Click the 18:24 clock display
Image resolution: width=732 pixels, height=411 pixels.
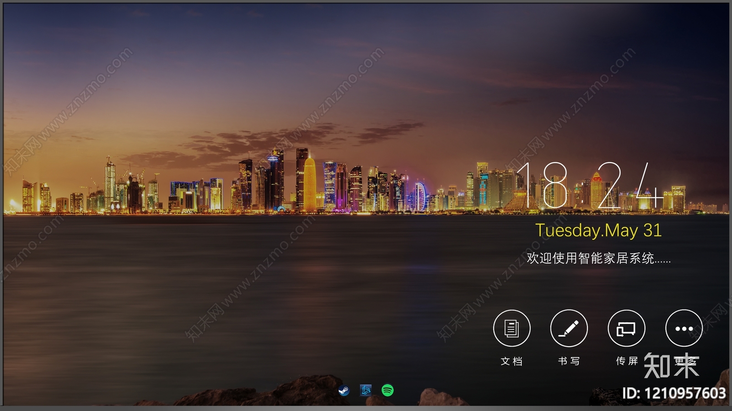click(590, 184)
